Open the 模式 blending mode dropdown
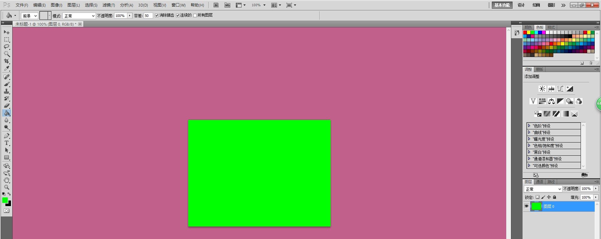This screenshot has height=239, width=601. tap(79, 16)
